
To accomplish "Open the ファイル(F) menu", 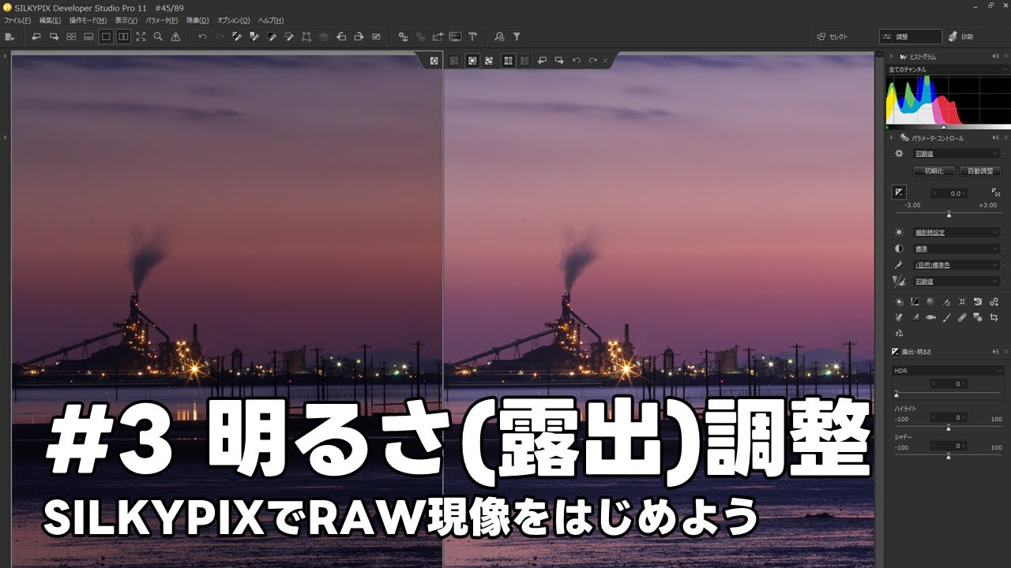I will pos(17,20).
